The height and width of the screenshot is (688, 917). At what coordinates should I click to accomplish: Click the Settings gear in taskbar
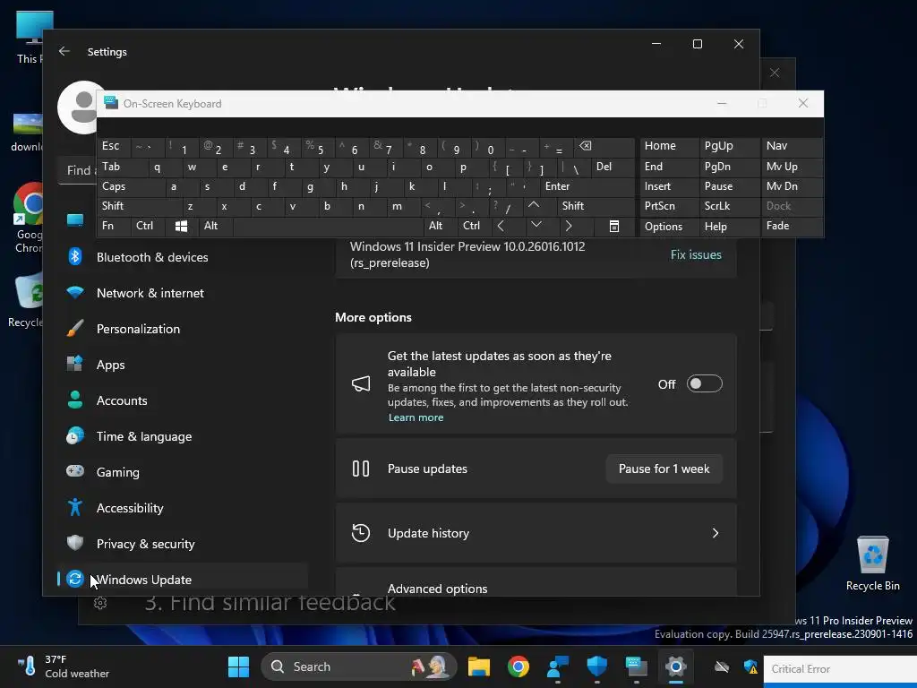(x=675, y=666)
